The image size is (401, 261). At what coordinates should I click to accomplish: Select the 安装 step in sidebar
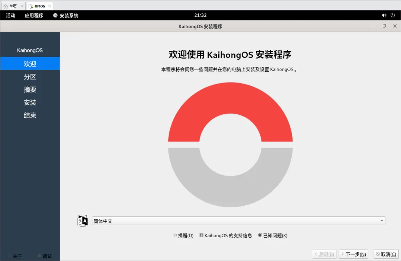30,102
